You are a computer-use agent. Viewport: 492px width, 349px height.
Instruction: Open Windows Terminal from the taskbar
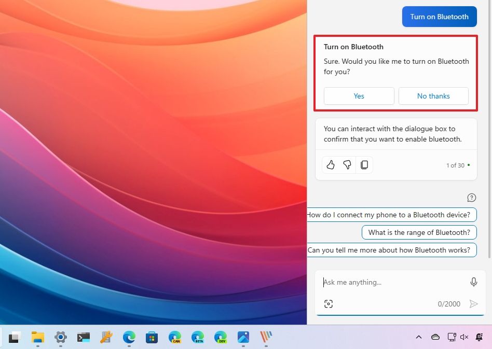click(84, 337)
